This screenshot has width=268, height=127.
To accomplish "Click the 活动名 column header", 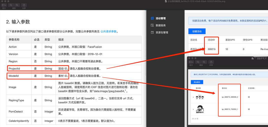I will (x=194, y=40).
